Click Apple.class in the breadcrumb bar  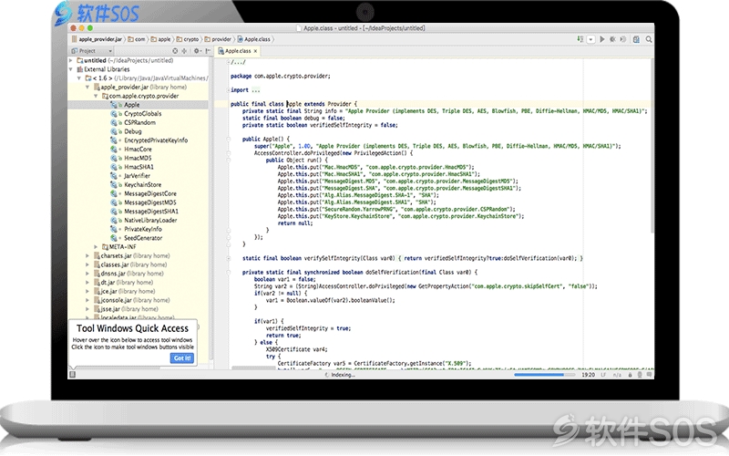pyautogui.click(x=254, y=39)
